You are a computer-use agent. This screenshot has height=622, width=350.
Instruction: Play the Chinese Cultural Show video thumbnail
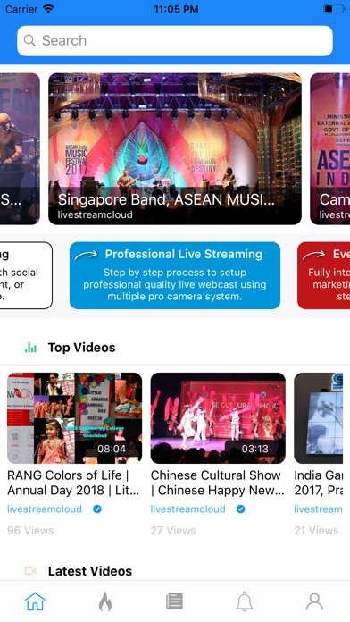[218, 417]
